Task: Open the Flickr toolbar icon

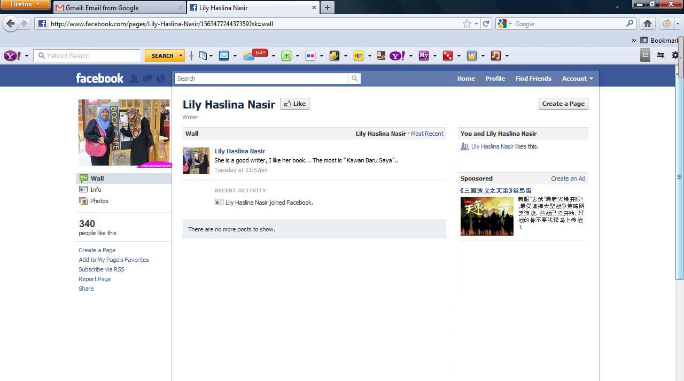Action: point(310,56)
